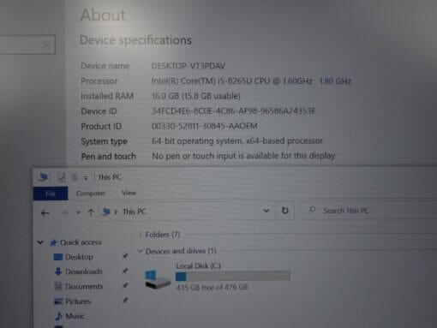Click the Processor value i5-8265U text
The image size is (437, 328).
(x=251, y=81)
